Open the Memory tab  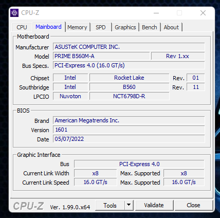(77, 27)
